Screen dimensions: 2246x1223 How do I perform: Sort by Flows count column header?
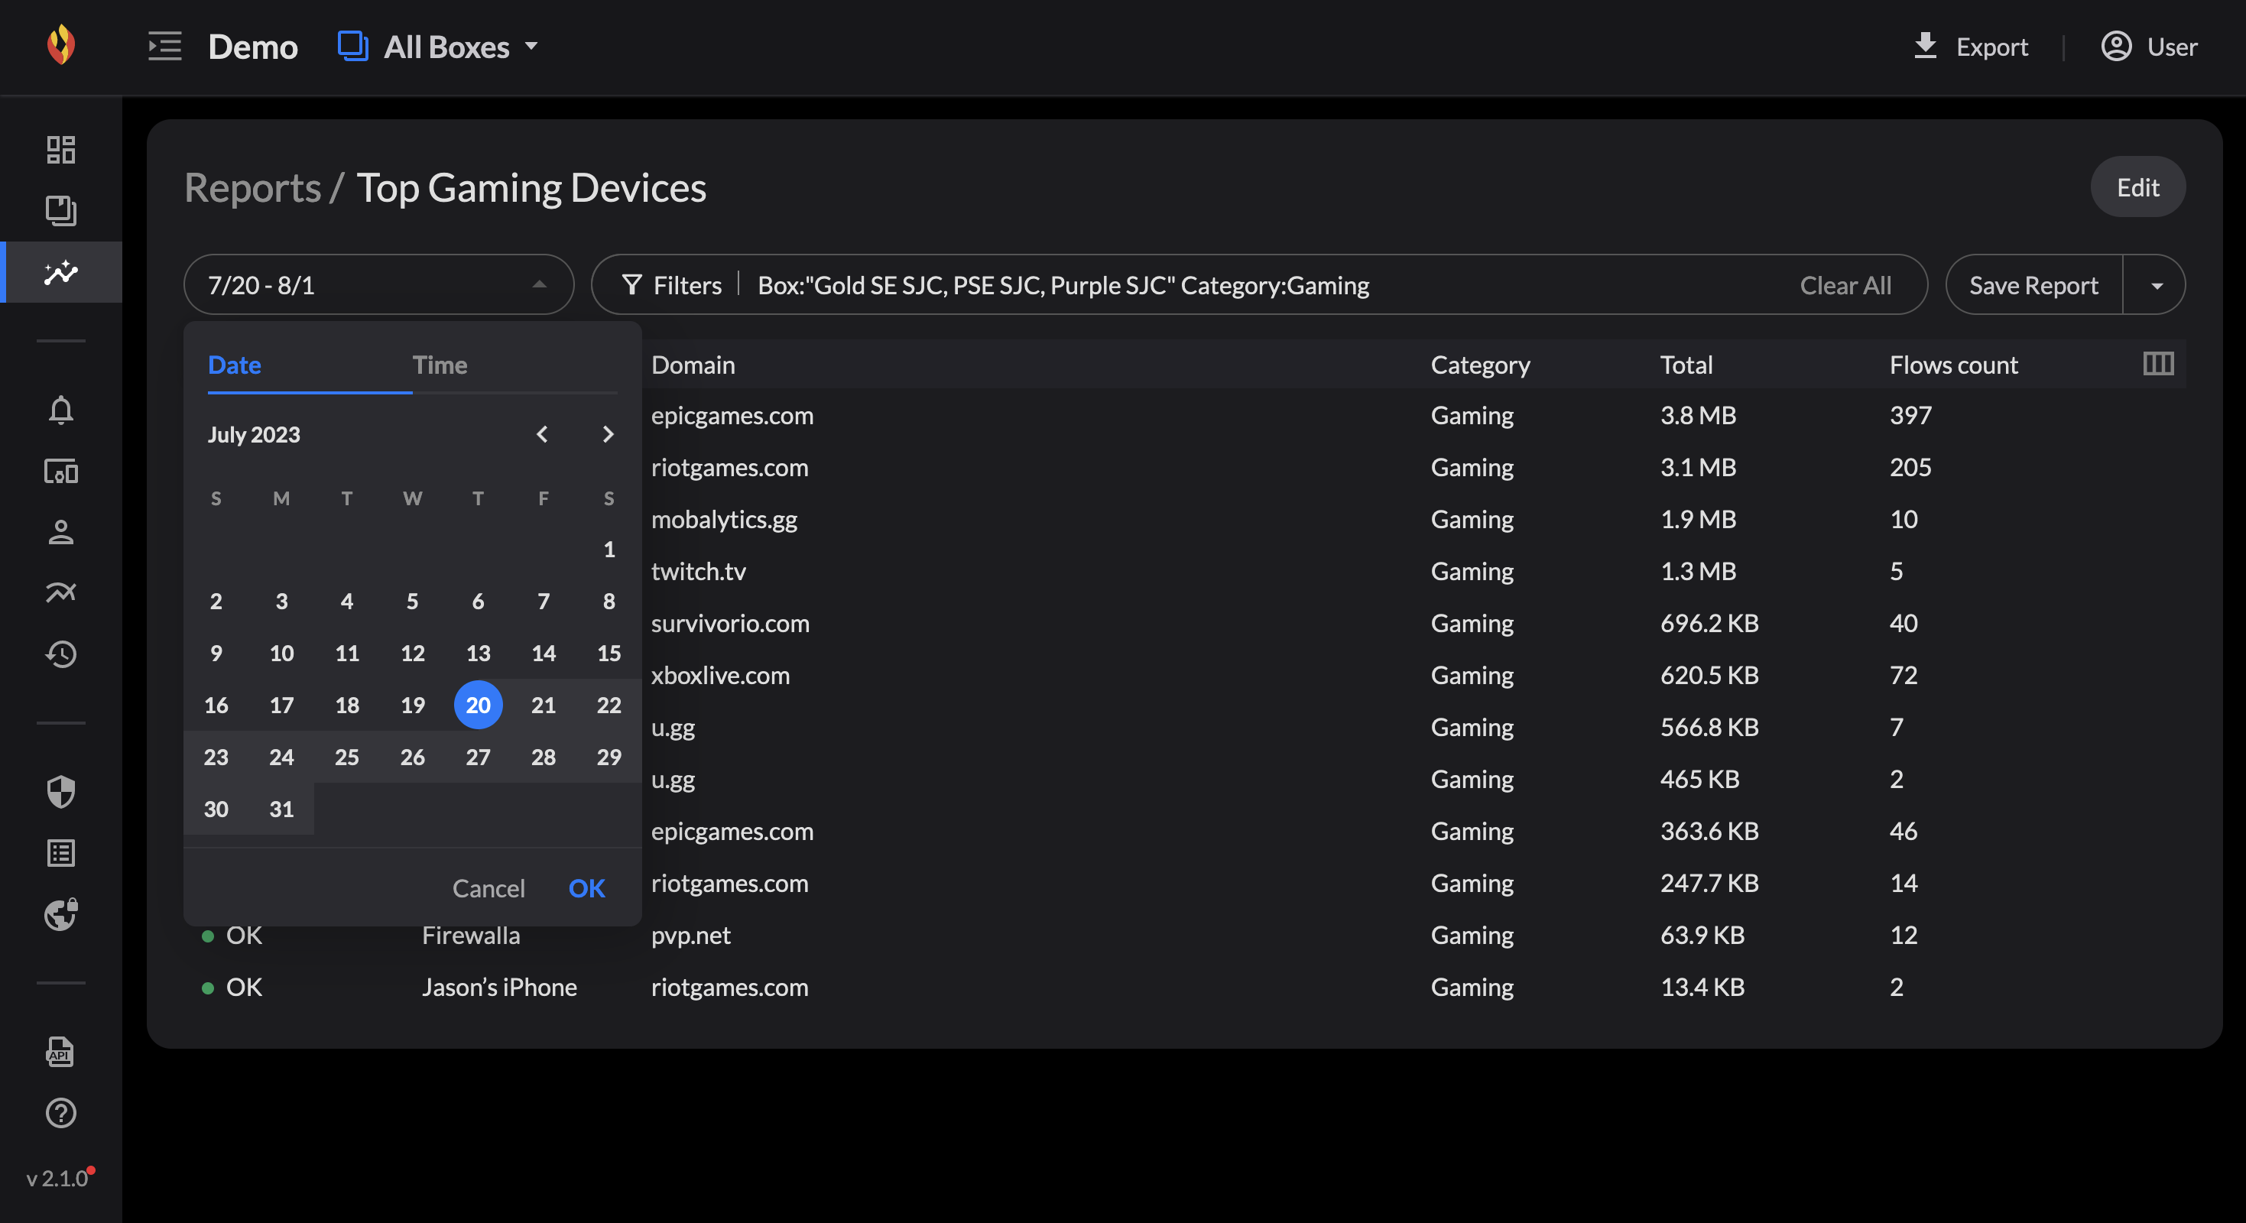point(1953,365)
